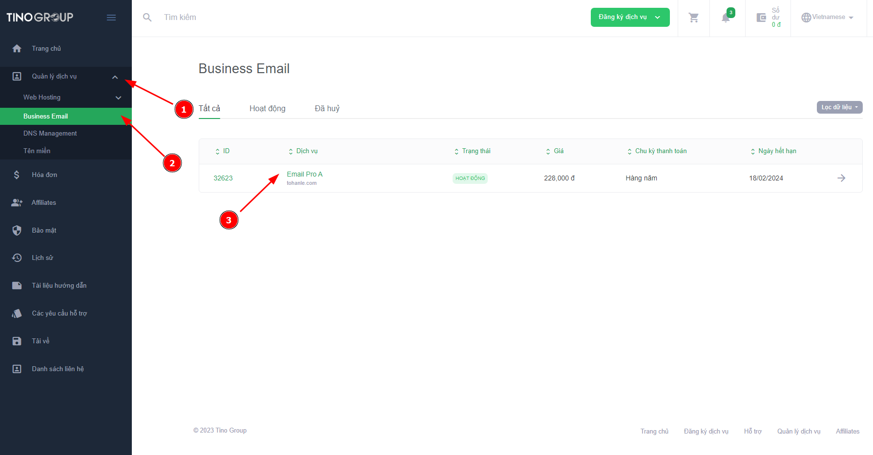
Task: Click the Các yêu cầu hỗ trợ icon
Action: coord(17,313)
